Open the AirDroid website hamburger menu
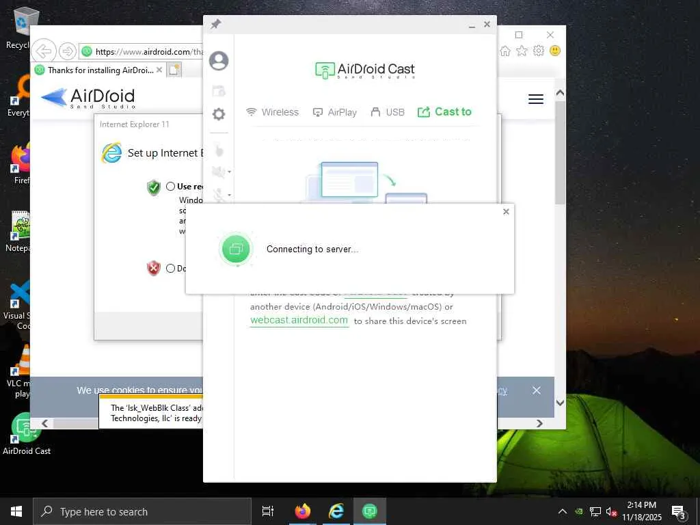Screen dimensions: 700x525 (536, 99)
